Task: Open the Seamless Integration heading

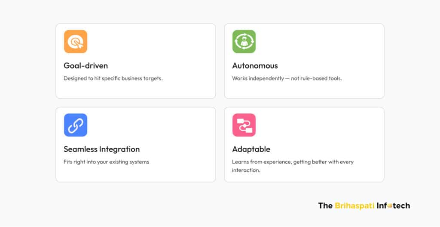Action: (x=101, y=149)
